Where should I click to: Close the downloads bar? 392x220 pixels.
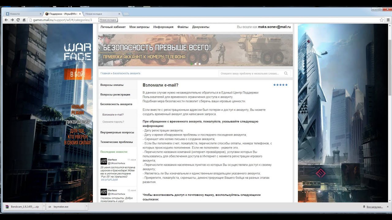click(x=388, y=207)
